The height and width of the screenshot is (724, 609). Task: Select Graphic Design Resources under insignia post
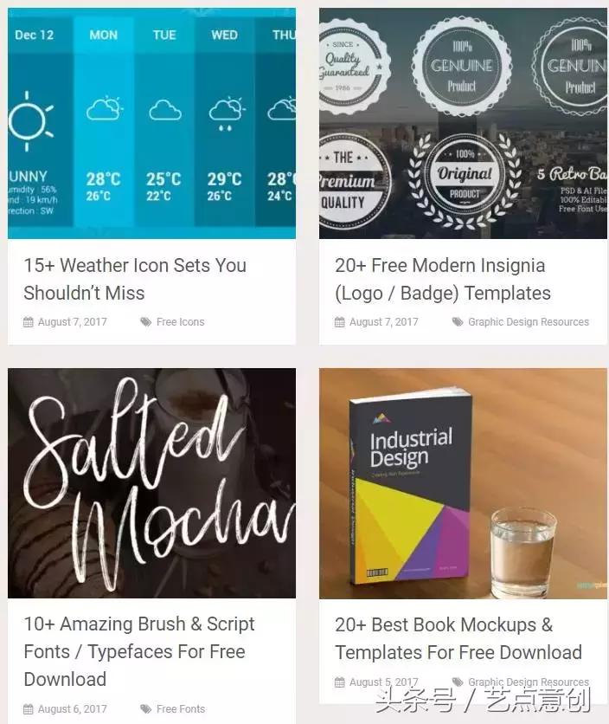point(529,322)
